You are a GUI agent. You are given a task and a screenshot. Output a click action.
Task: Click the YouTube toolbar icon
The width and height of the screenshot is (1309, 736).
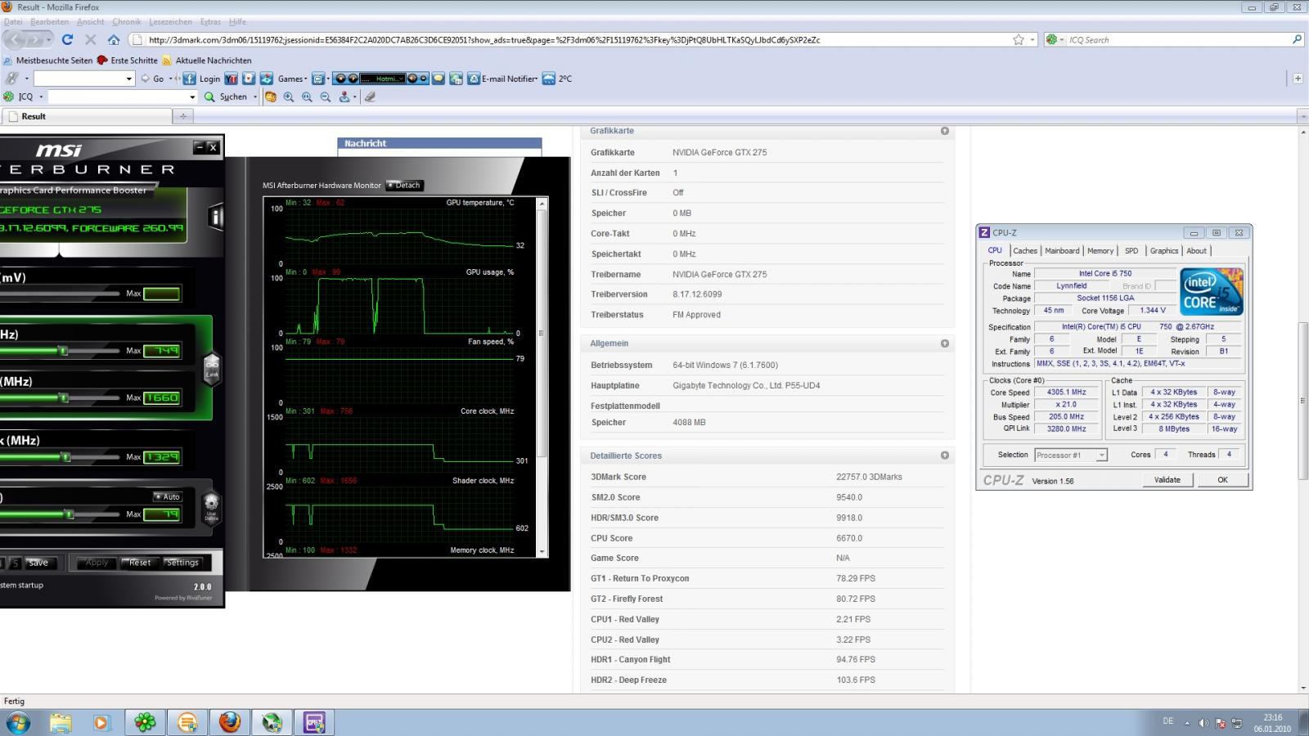(x=231, y=79)
